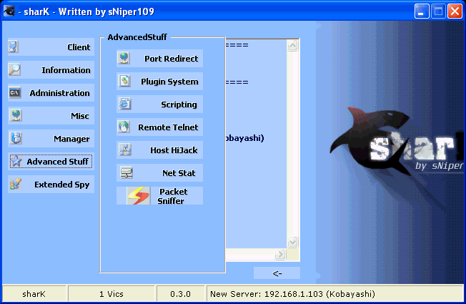Select the Advanced Stuff category

click(x=51, y=162)
